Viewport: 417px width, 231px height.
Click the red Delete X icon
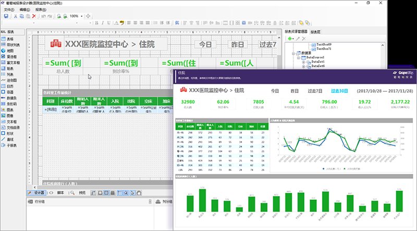pos(34,16)
